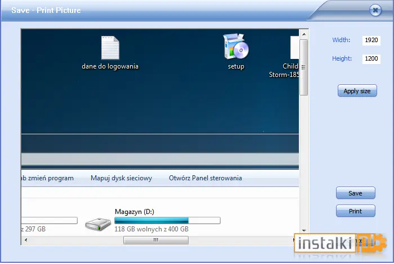Click the setup label text
Image resolution: width=394 pixels, height=264 pixels.
point(236,66)
